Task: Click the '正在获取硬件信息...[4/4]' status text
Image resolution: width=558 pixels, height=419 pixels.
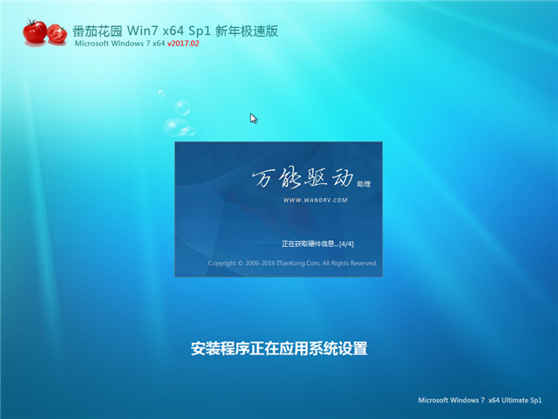Action: click(317, 244)
